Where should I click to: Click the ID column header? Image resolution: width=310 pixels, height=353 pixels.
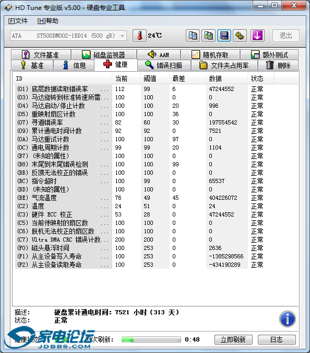click(62, 78)
